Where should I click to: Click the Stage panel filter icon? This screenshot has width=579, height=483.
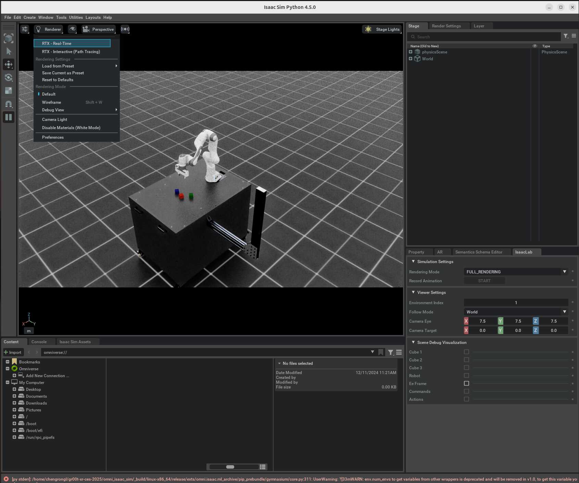tap(566, 36)
